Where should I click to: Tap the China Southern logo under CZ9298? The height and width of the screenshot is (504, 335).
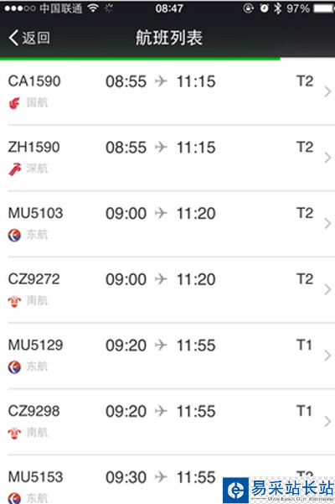coord(14,434)
